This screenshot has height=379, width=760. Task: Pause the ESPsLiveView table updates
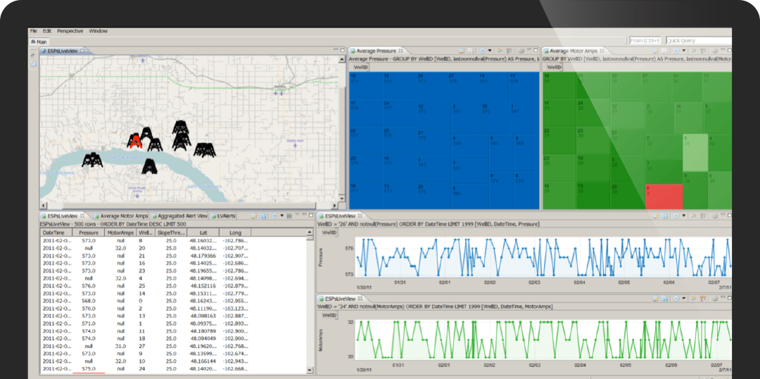point(274,216)
